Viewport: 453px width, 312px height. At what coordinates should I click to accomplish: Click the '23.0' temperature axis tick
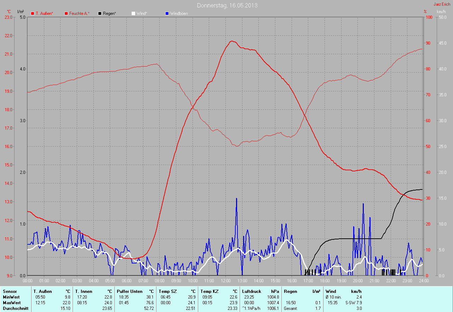coord(8,17)
